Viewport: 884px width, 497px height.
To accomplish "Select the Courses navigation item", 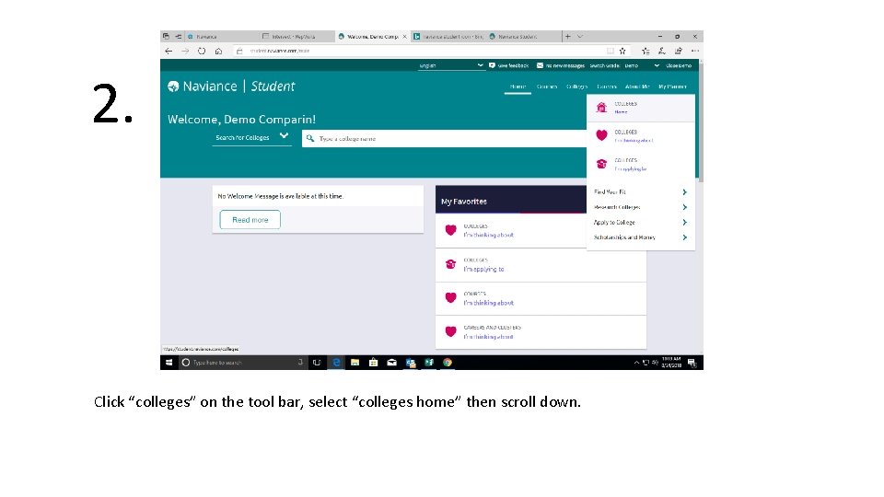I will click(547, 87).
